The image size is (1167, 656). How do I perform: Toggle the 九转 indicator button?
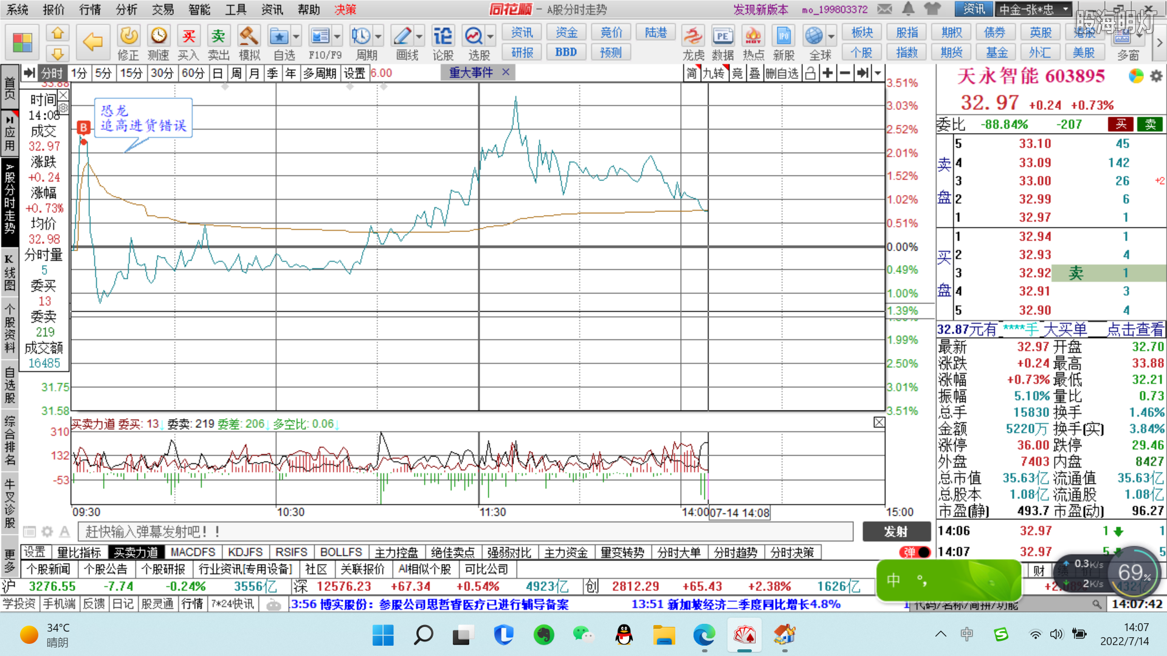[x=714, y=73]
